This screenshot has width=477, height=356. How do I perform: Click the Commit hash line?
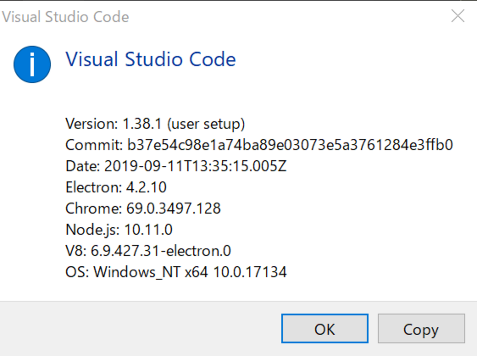(x=259, y=145)
